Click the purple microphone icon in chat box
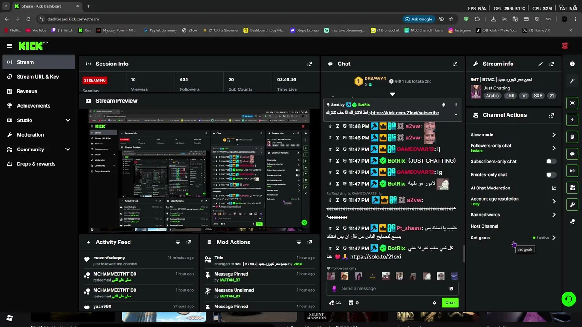 (x=335, y=289)
